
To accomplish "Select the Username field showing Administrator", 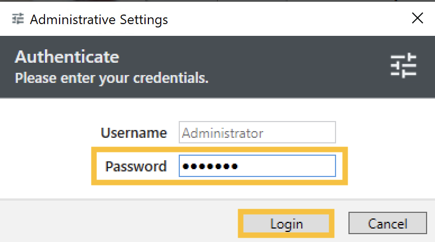I will [x=257, y=132].
